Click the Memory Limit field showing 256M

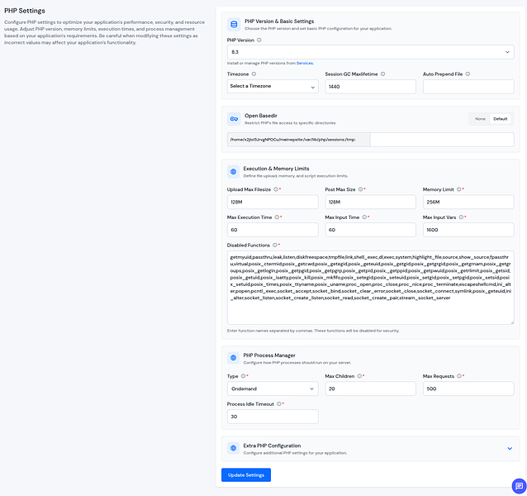[468, 202]
